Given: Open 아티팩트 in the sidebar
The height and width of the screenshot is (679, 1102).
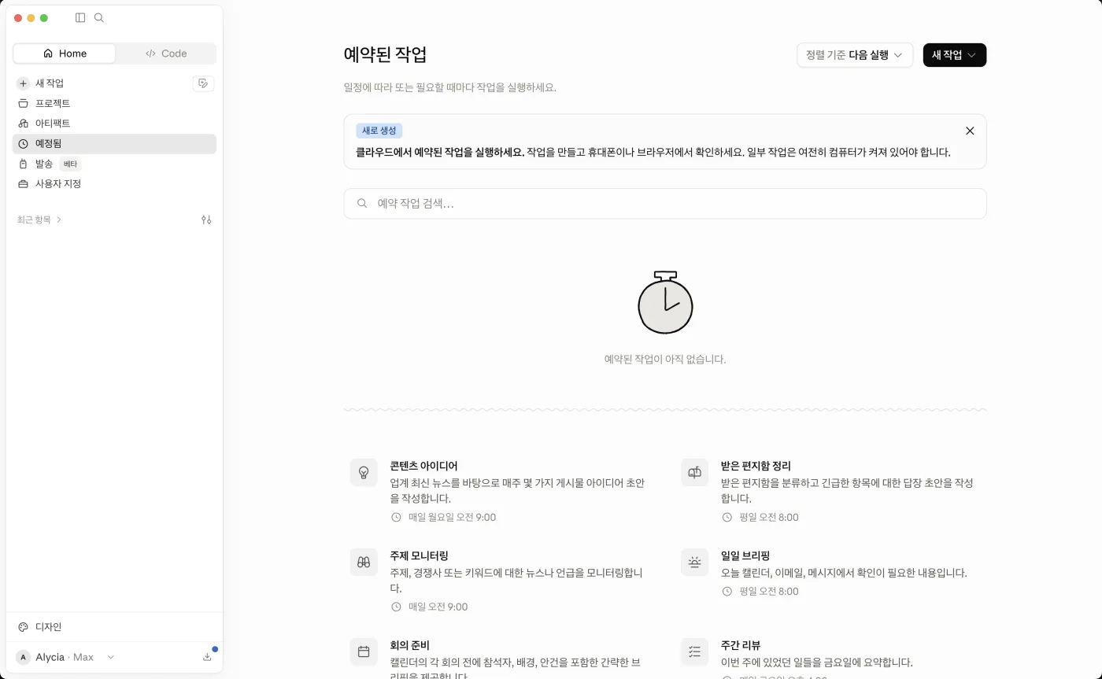Looking at the screenshot, I should (114, 124).
